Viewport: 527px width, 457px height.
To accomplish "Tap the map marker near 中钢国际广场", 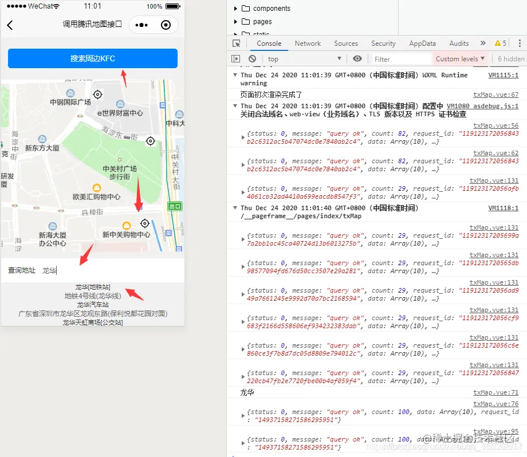I will (97, 94).
